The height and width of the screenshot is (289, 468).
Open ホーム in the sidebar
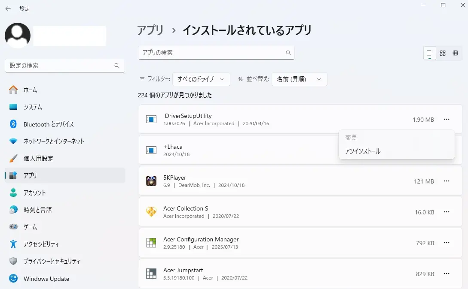click(65, 90)
